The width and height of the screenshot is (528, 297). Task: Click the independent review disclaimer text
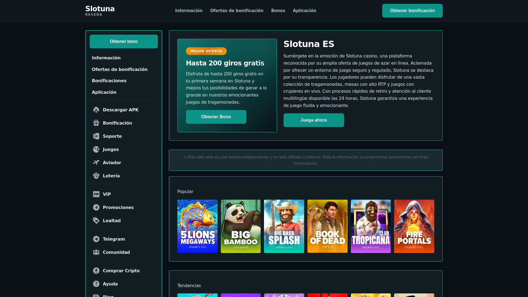306,160
